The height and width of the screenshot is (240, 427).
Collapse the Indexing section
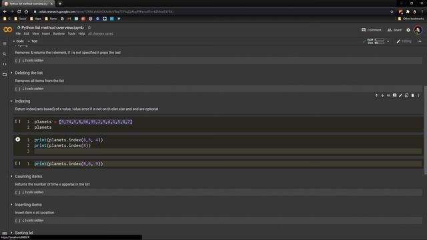pyautogui.click(x=11, y=101)
